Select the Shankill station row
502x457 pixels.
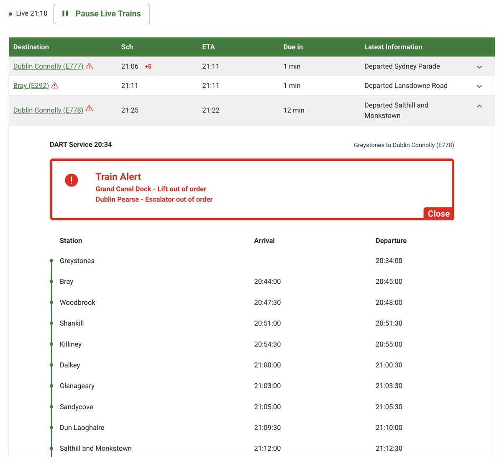pos(252,323)
